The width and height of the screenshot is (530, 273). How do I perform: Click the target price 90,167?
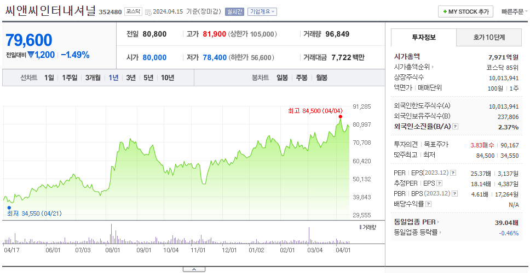tap(510, 145)
